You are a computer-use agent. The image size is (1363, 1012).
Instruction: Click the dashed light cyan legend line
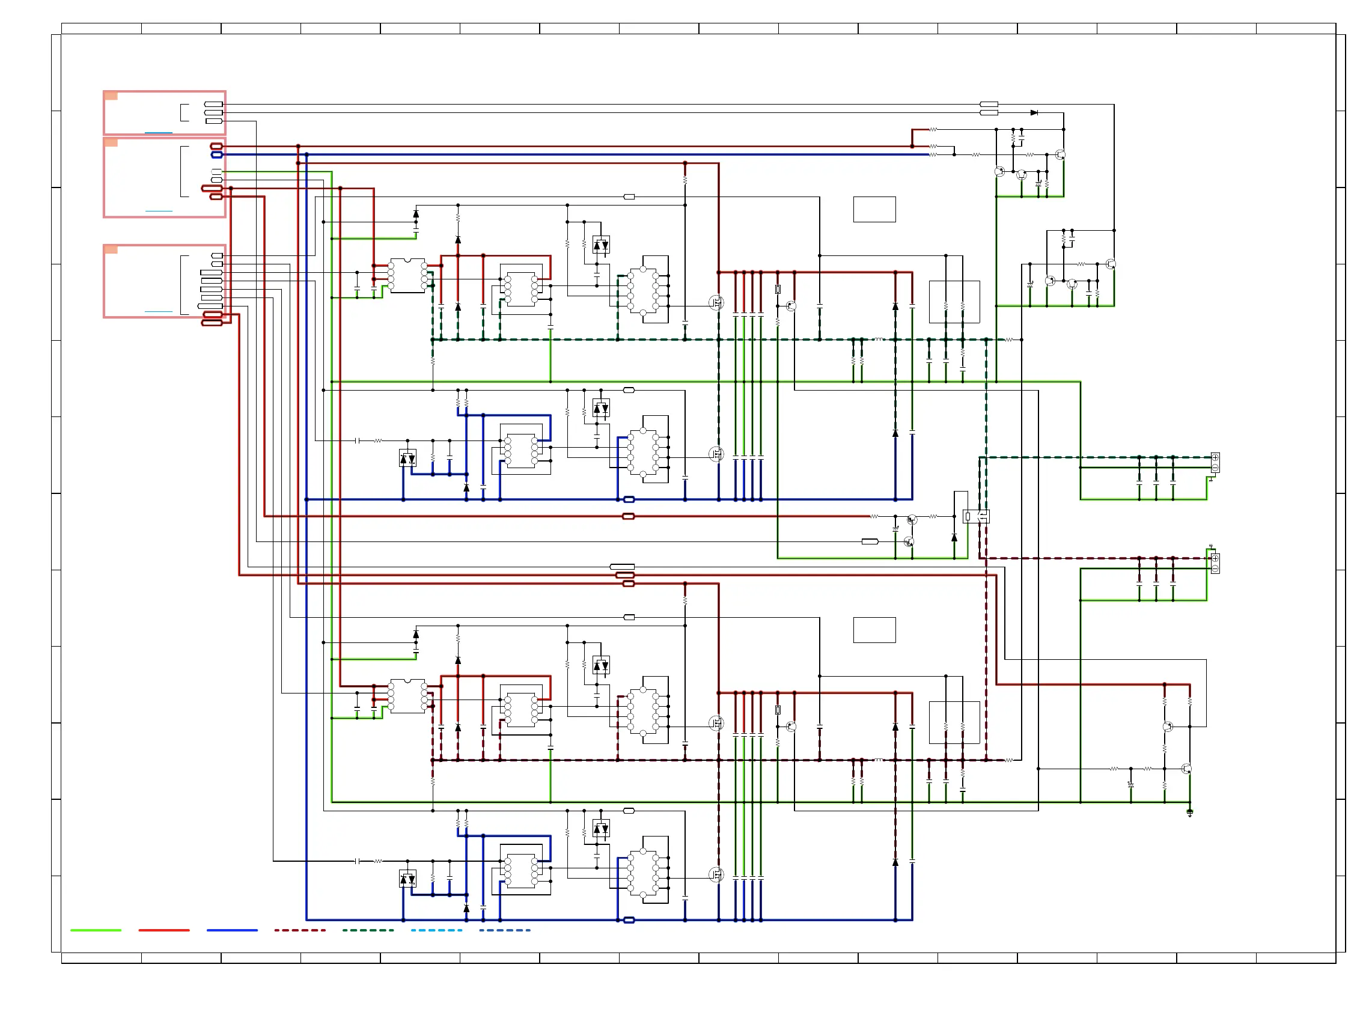tap(437, 930)
